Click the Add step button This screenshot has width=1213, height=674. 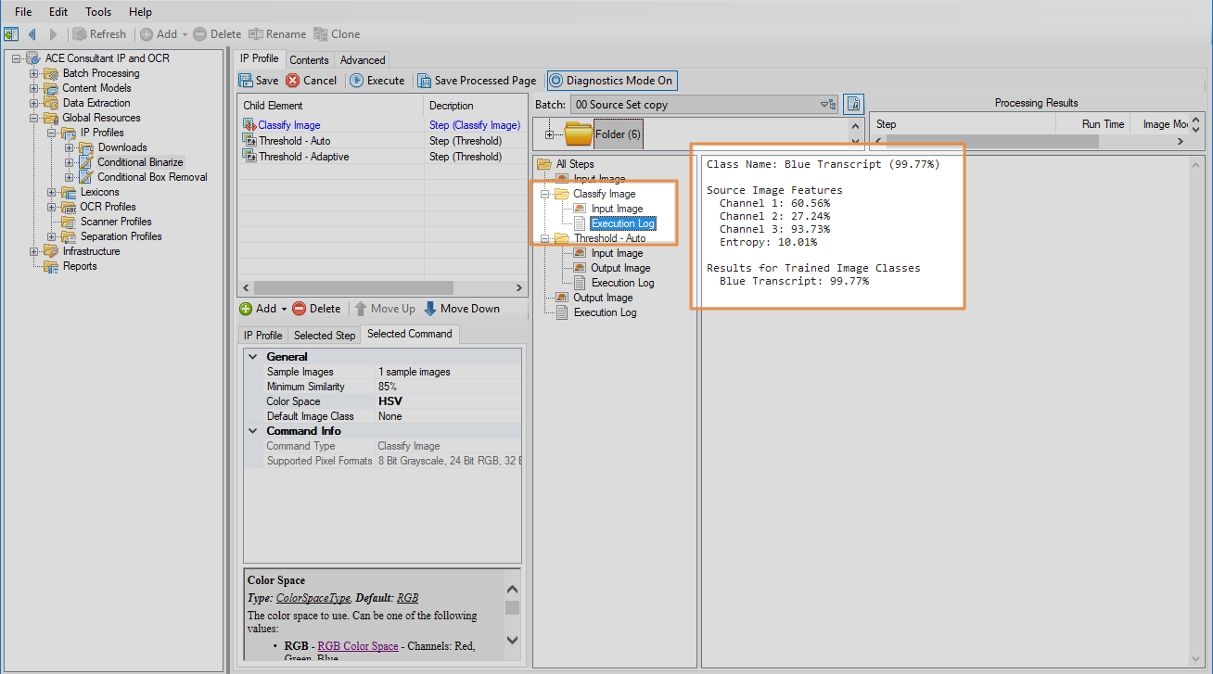[x=257, y=309]
